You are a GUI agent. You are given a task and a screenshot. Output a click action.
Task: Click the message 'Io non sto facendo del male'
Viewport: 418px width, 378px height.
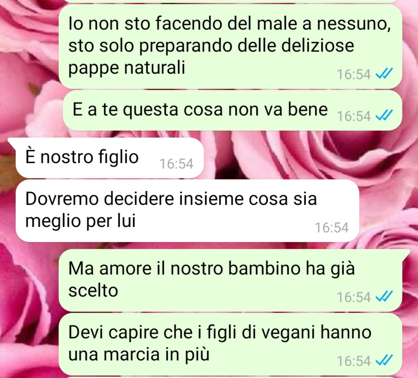click(231, 46)
